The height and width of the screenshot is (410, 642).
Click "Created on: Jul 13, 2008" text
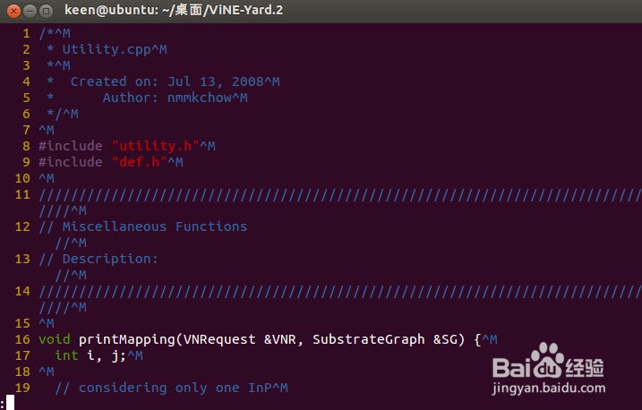[x=167, y=81]
